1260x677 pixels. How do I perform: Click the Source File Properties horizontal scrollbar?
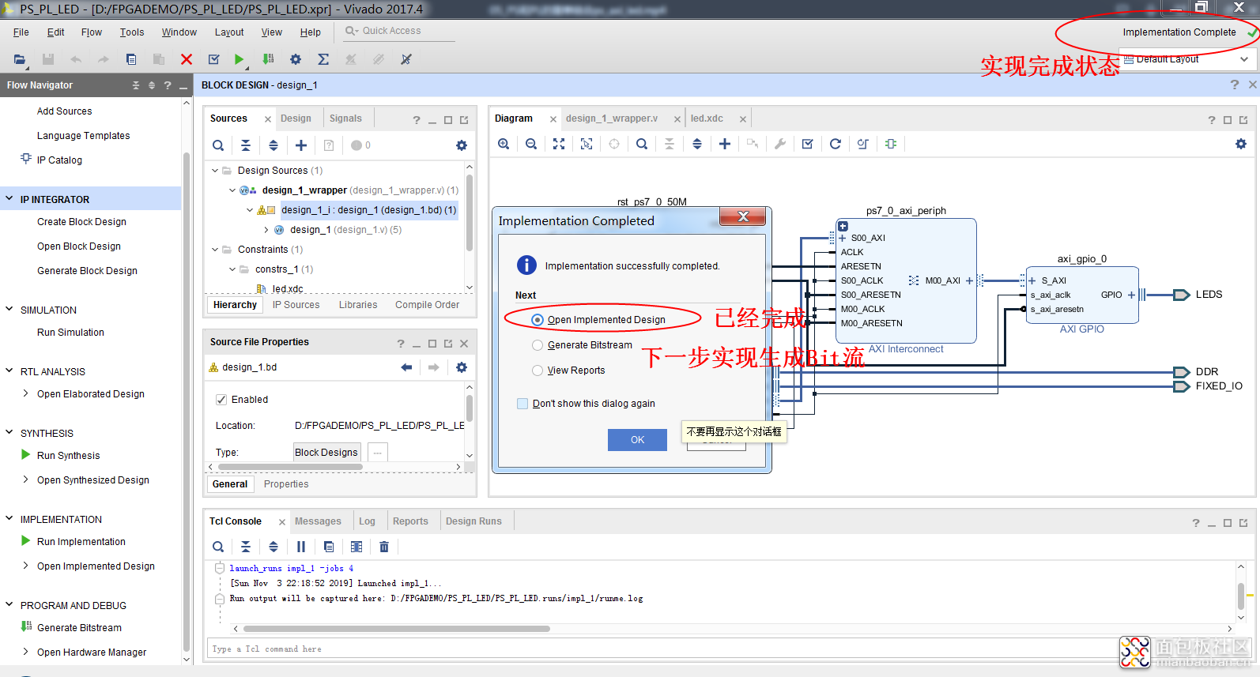point(289,467)
